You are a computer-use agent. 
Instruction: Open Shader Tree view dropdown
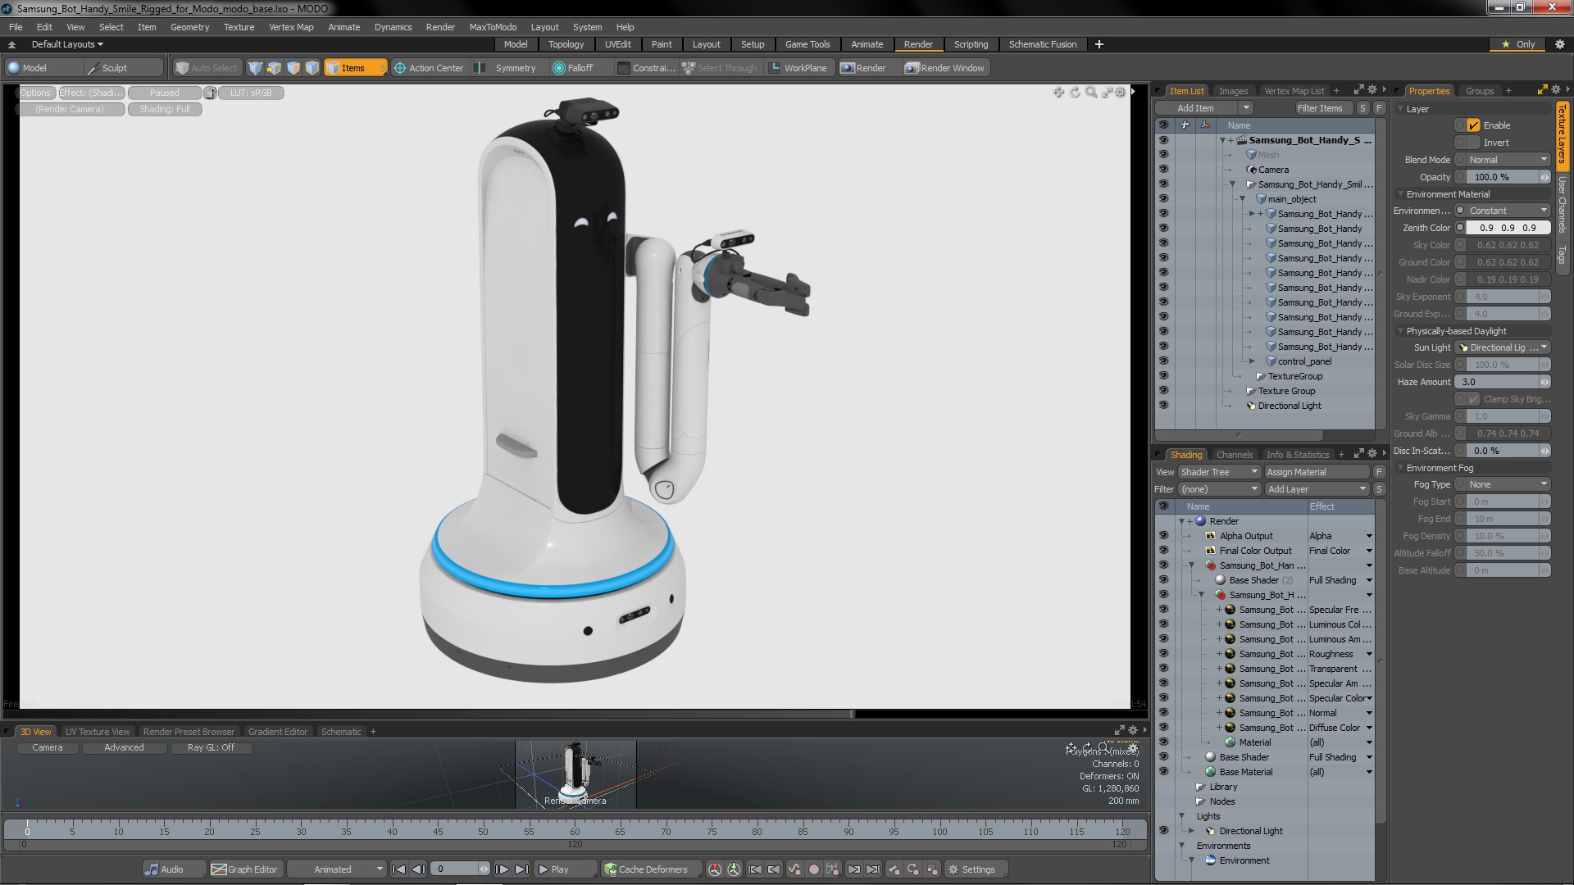1219,472
